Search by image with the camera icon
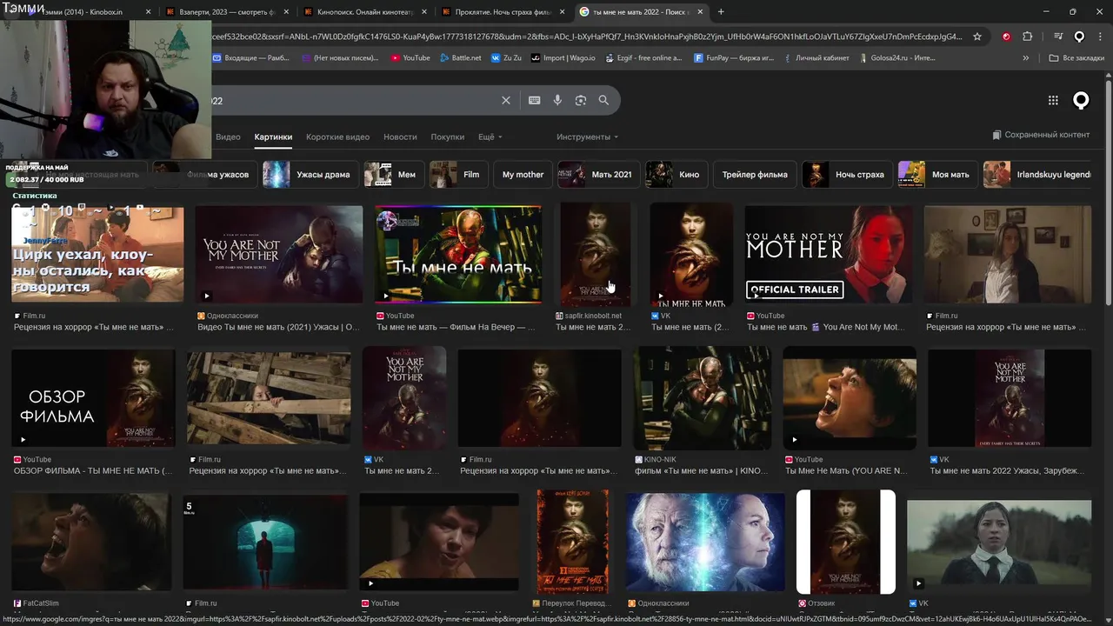 click(x=581, y=100)
